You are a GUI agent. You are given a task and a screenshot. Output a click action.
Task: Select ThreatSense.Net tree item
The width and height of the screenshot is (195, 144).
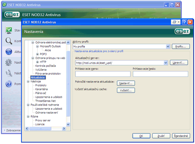[45, 101]
